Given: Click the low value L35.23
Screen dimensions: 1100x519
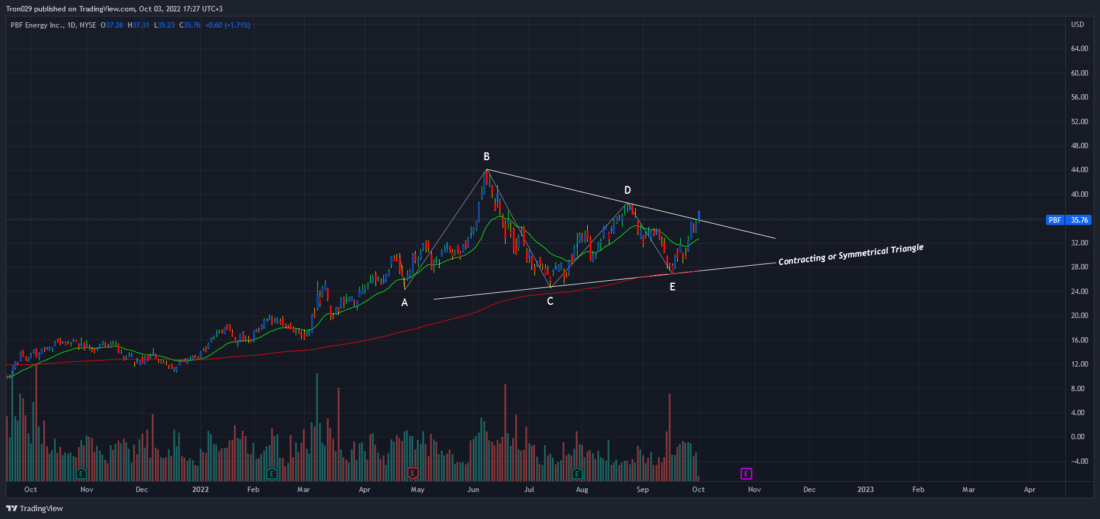Looking at the screenshot, I should 164,25.
